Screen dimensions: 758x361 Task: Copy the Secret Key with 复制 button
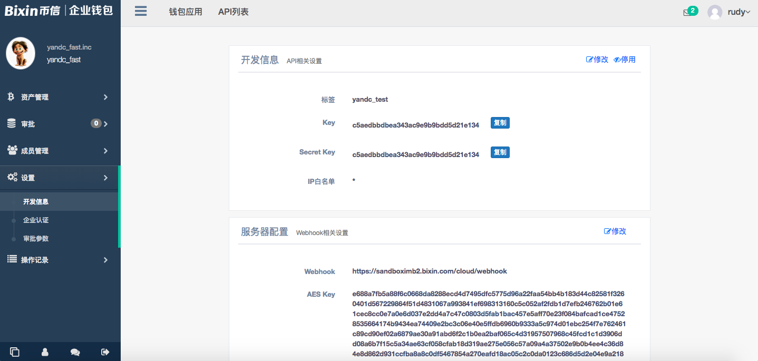500,152
